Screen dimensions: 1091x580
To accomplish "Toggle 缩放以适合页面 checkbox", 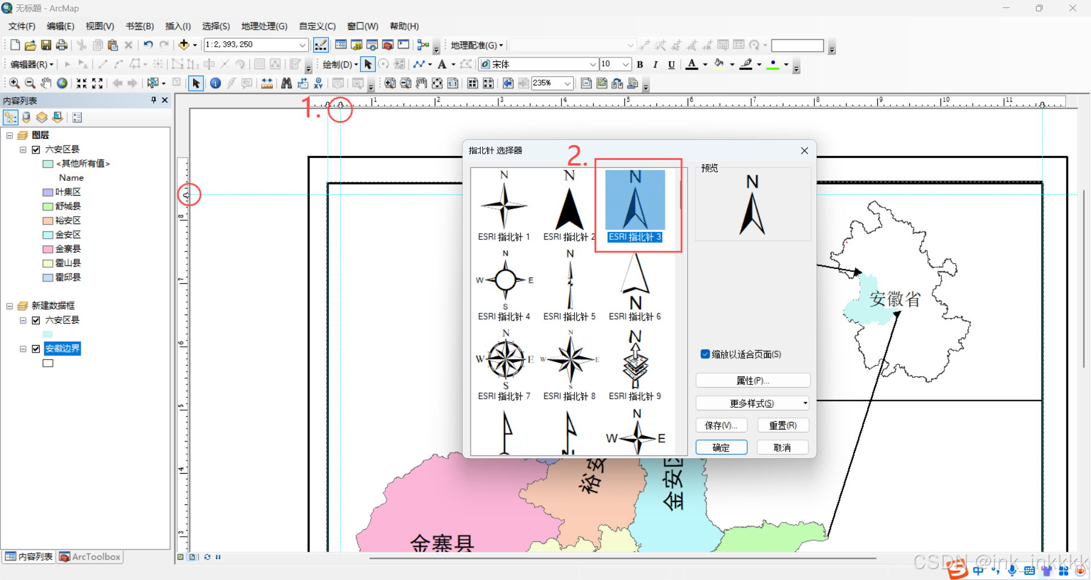I will [705, 354].
